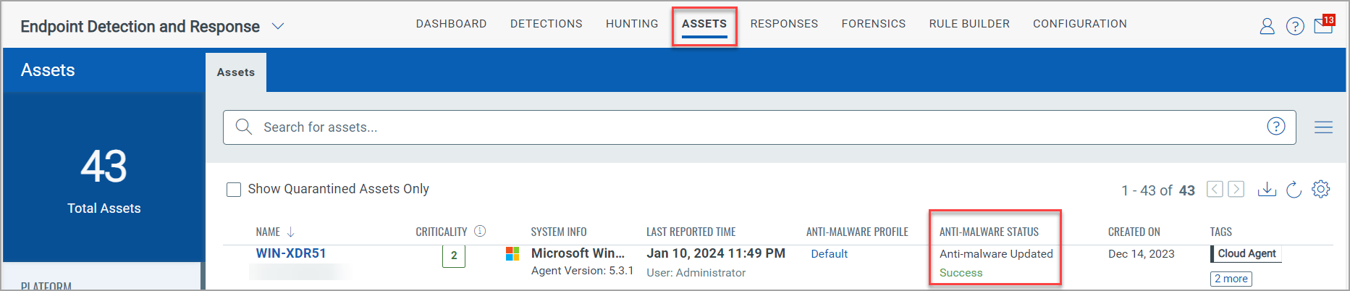Click the Cloud Agent tag
The image size is (1350, 291).
(1246, 253)
